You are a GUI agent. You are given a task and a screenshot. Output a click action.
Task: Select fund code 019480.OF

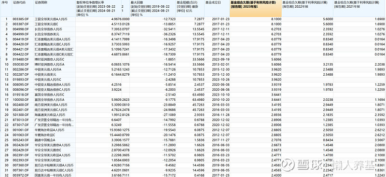point(21,59)
